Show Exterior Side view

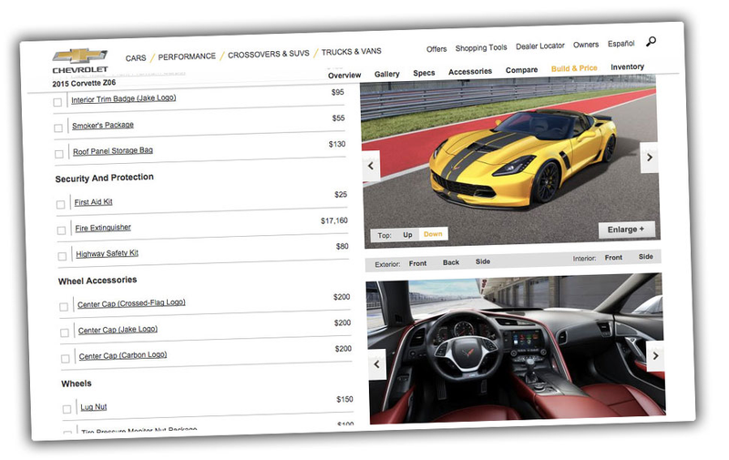click(483, 261)
